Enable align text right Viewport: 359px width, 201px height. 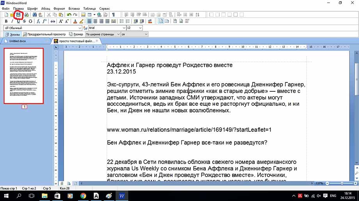point(101,21)
